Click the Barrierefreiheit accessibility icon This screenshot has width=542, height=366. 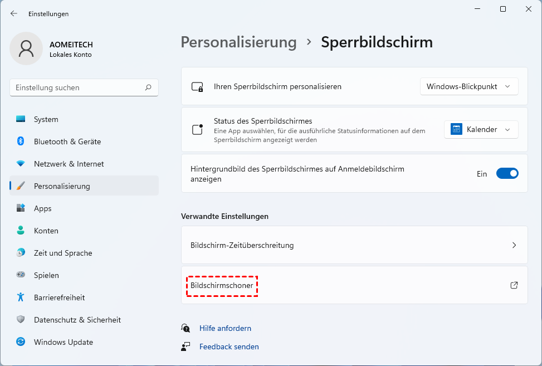[21, 297]
